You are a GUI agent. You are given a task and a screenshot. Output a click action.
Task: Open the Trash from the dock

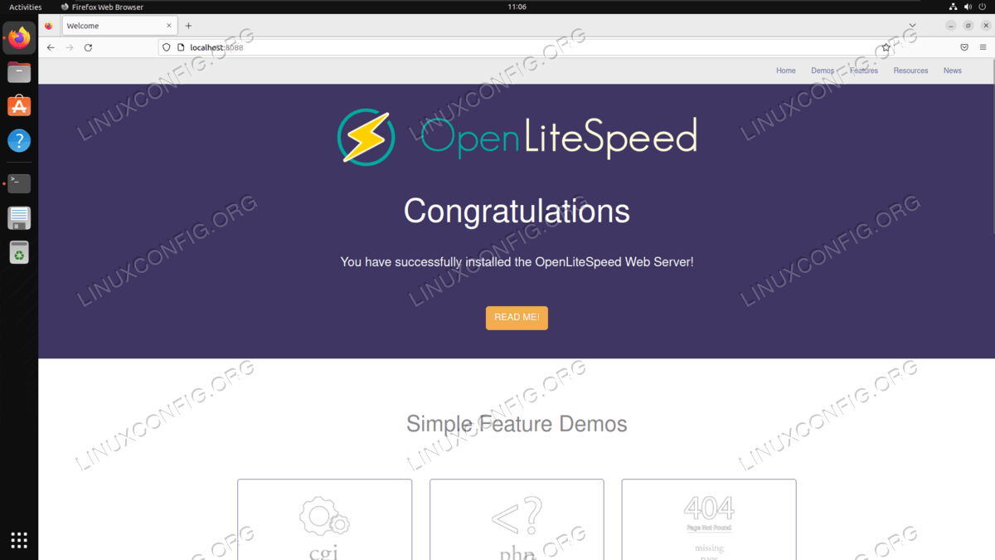point(19,252)
